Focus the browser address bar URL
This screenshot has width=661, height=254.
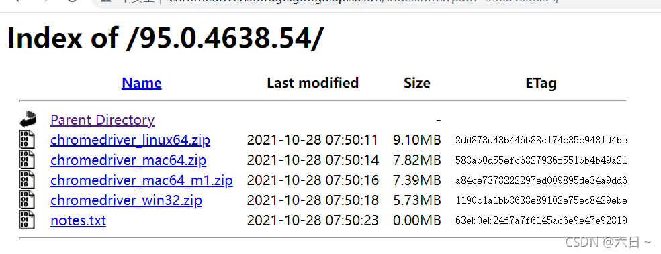click(363, 2)
